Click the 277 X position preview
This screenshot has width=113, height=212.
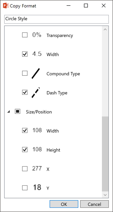37,168
